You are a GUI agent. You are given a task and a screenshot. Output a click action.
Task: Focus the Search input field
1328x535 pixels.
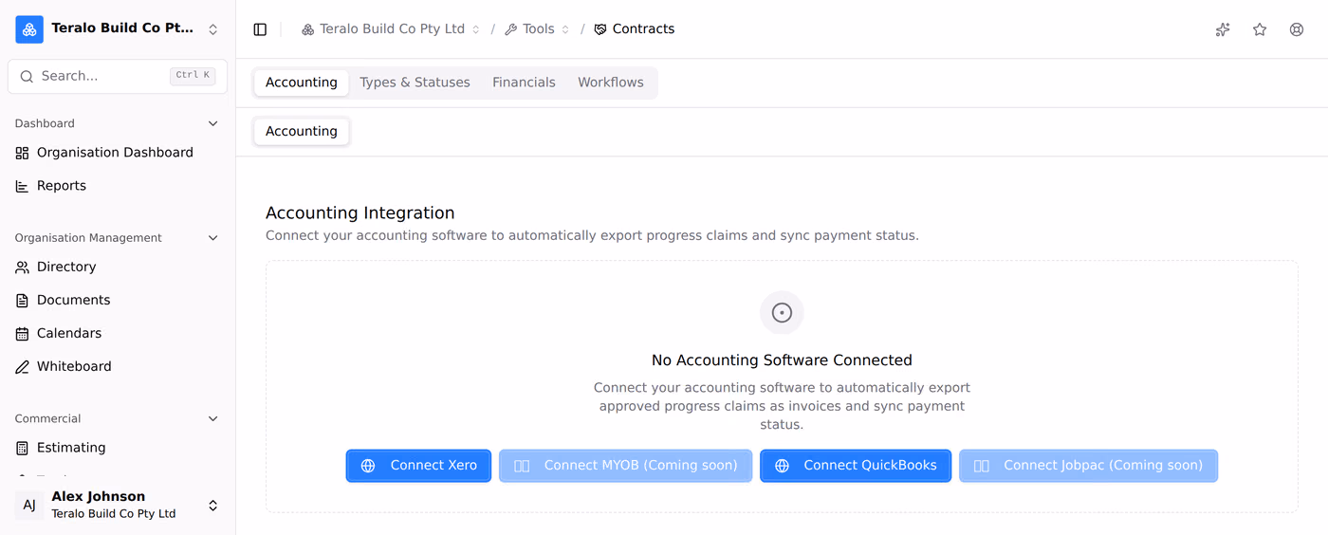click(118, 76)
